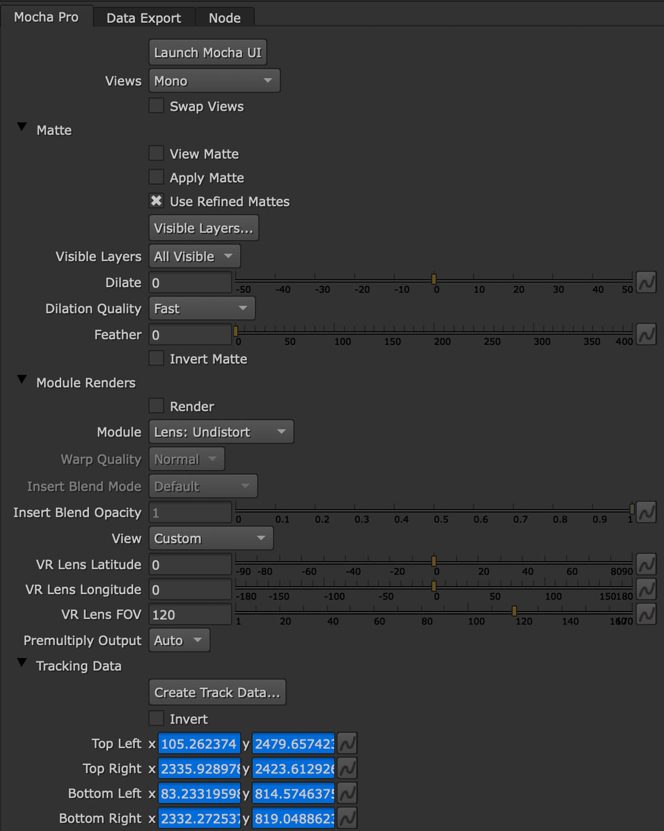Image resolution: width=664 pixels, height=831 pixels.
Task: Click the Bottom Left x value field
Action: tap(200, 793)
